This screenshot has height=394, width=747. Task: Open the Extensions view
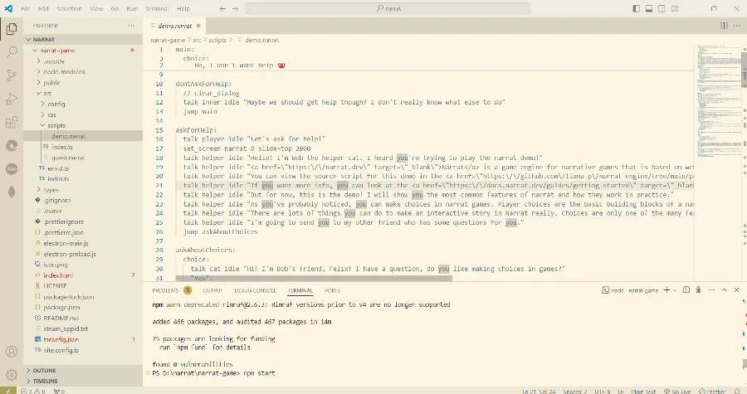click(x=12, y=123)
